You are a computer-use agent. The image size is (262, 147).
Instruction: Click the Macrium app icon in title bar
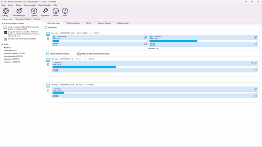1,2
